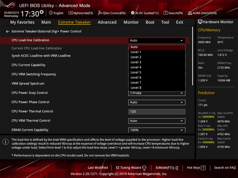The height and width of the screenshot is (178, 238).
Task: Click the EZ Tuning Wizard lightbulb icon
Action: [x=144, y=168]
